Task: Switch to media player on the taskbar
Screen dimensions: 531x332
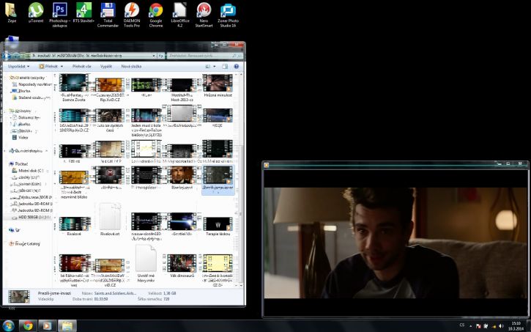Action: click(x=47, y=326)
